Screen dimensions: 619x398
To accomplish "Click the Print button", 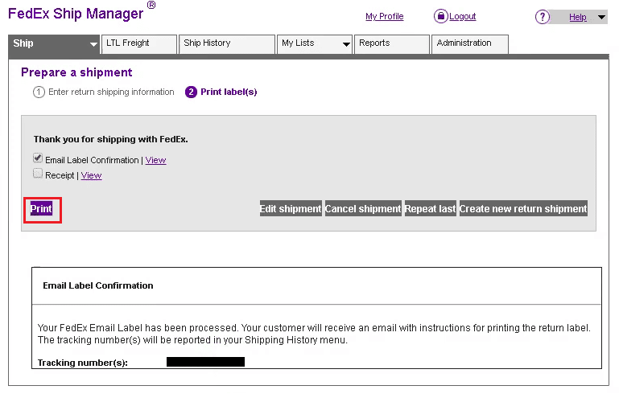I will pos(41,209).
